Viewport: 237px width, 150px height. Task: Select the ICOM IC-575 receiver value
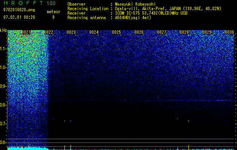point(151,13)
